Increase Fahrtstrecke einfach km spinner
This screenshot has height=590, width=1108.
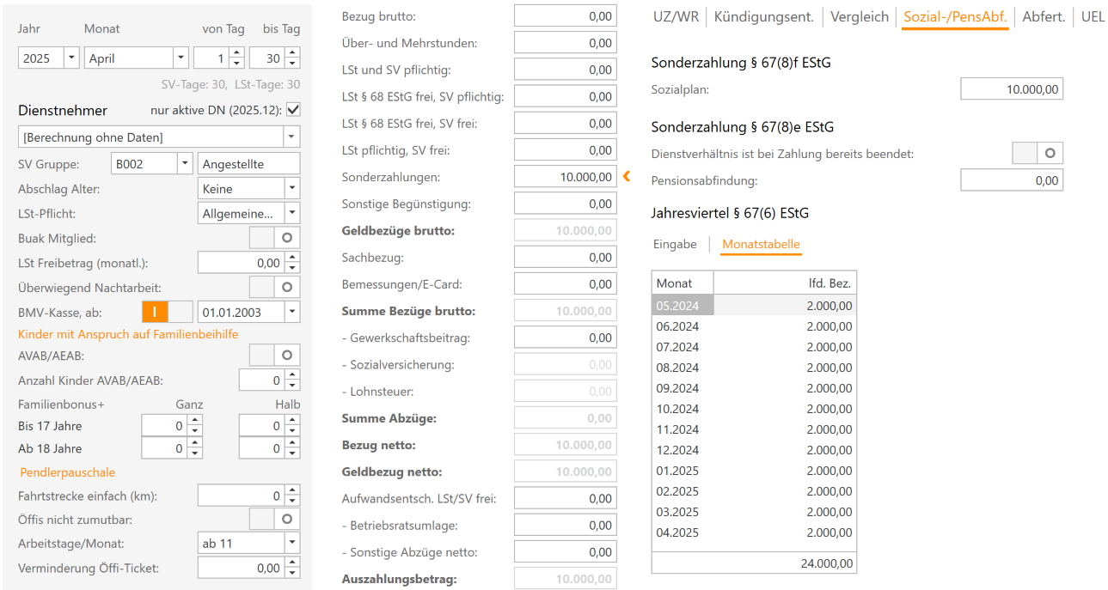click(x=292, y=490)
